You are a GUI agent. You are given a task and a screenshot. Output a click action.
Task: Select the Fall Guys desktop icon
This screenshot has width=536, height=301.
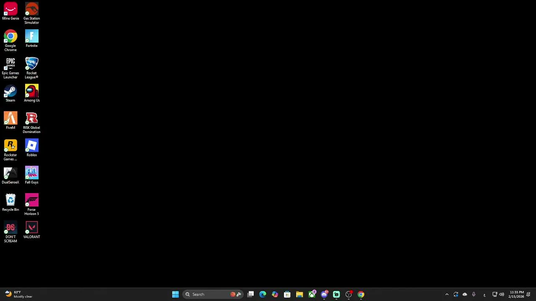[31, 176]
